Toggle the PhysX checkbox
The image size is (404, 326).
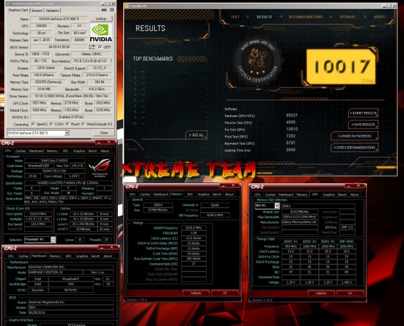click(68, 124)
